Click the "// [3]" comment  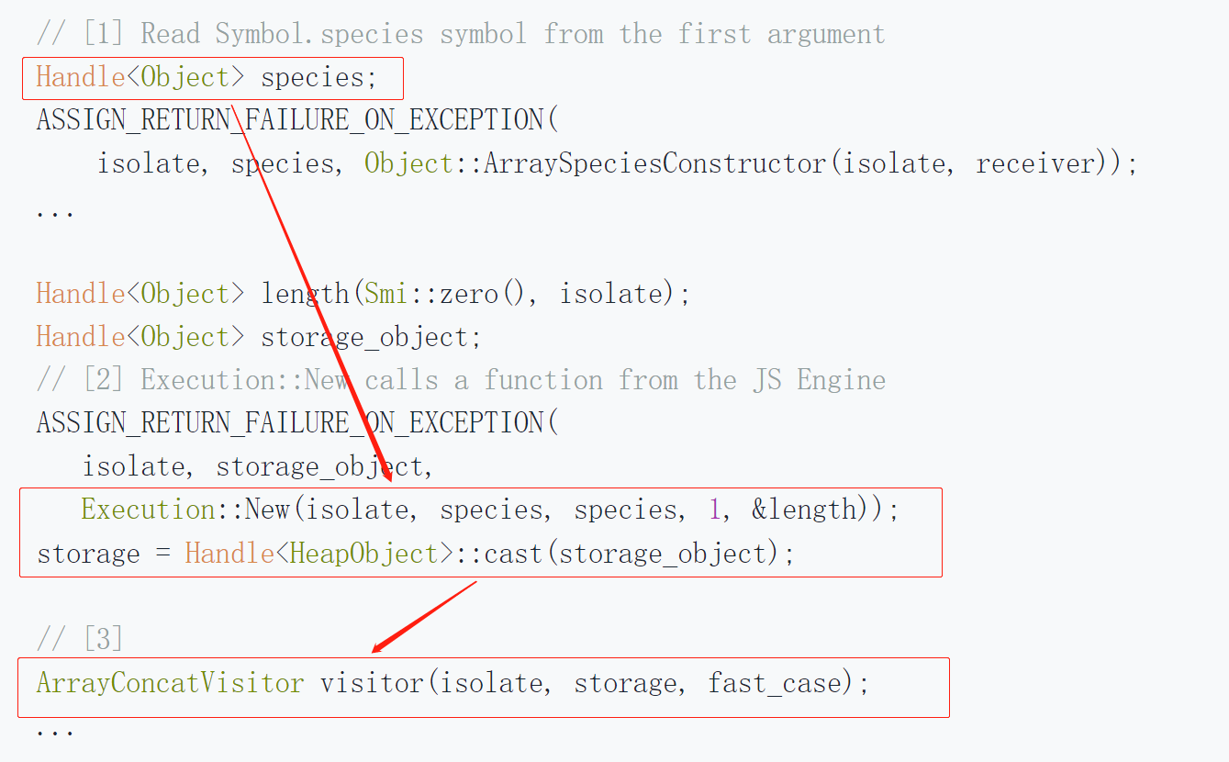click(80, 639)
